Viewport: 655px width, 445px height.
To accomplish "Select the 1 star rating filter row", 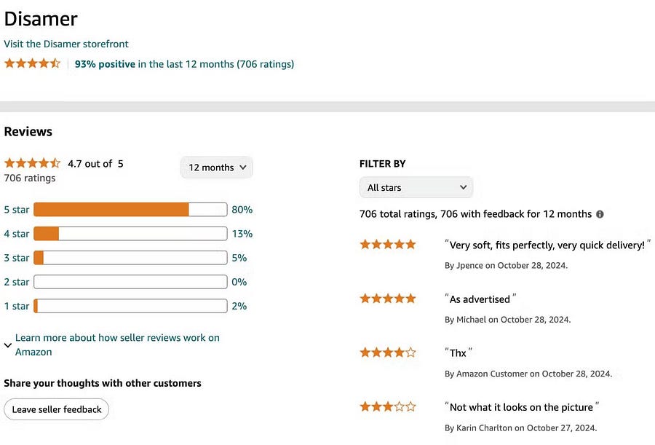I will coord(16,306).
